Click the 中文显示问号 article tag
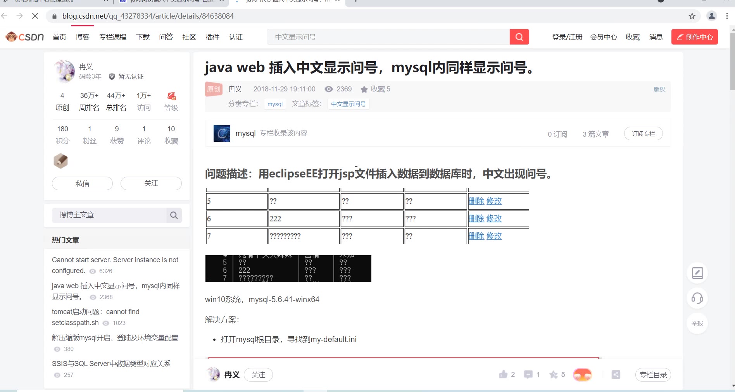 pyautogui.click(x=348, y=104)
